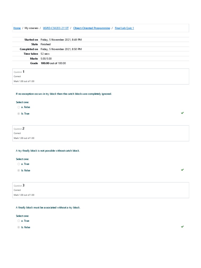This screenshot has width=201, height=268.
Task: Select 'b. False' radio in question 2
Action: click(x=19, y=170)
